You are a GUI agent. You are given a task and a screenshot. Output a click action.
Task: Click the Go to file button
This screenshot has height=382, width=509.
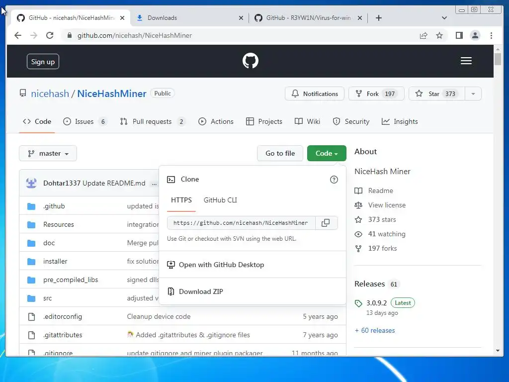280,153
